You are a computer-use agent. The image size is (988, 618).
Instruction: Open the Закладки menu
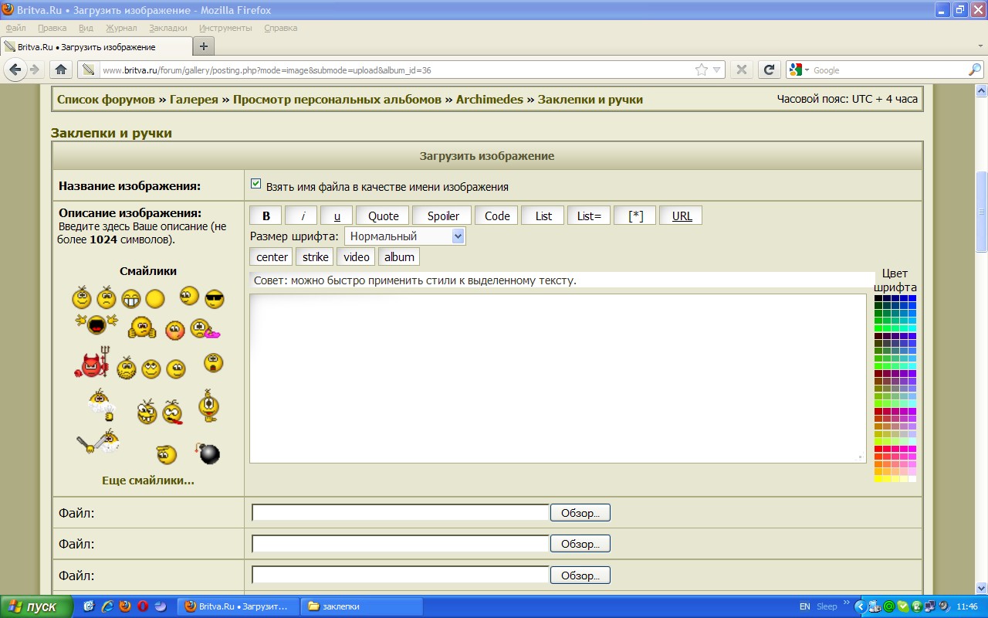(x=167, y=28)
